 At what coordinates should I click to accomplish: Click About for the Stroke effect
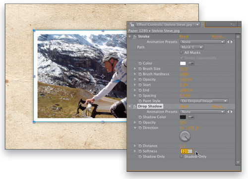coord(218,37)
